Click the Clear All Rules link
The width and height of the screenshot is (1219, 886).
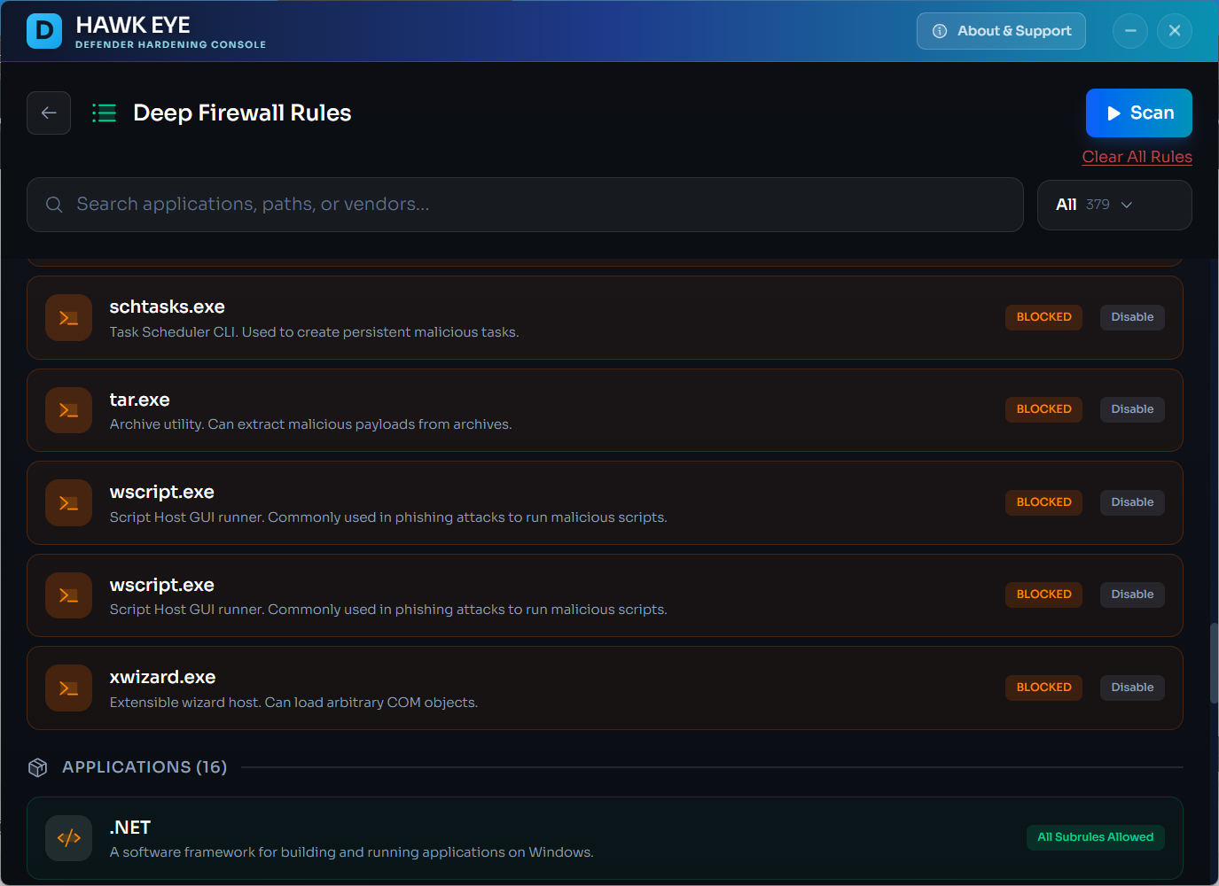point(1137,157)
